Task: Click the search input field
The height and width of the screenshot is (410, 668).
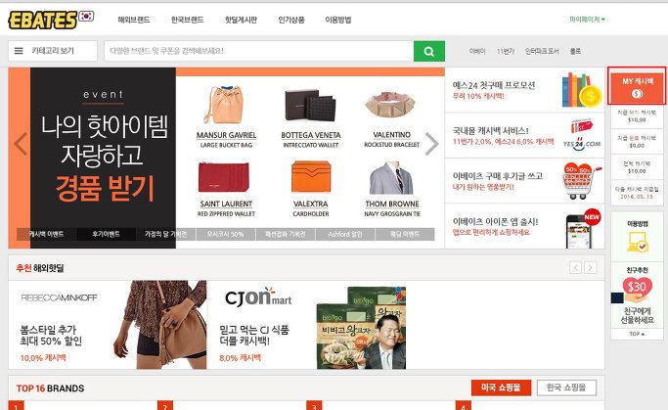Action: click(258, 51)
